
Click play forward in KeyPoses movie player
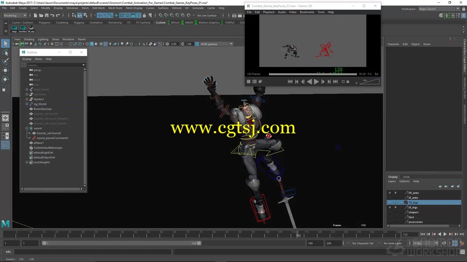click(x=316, y=82)
